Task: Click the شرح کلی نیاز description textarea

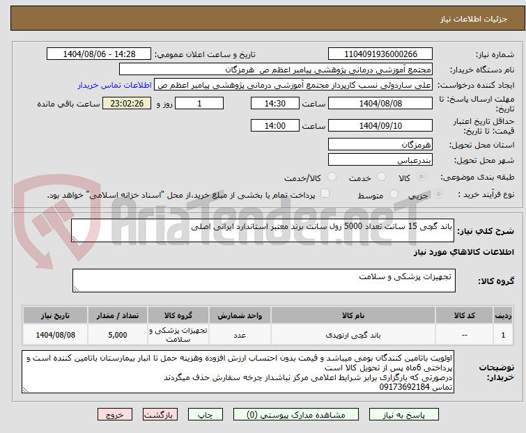Action: click(263, 230)
